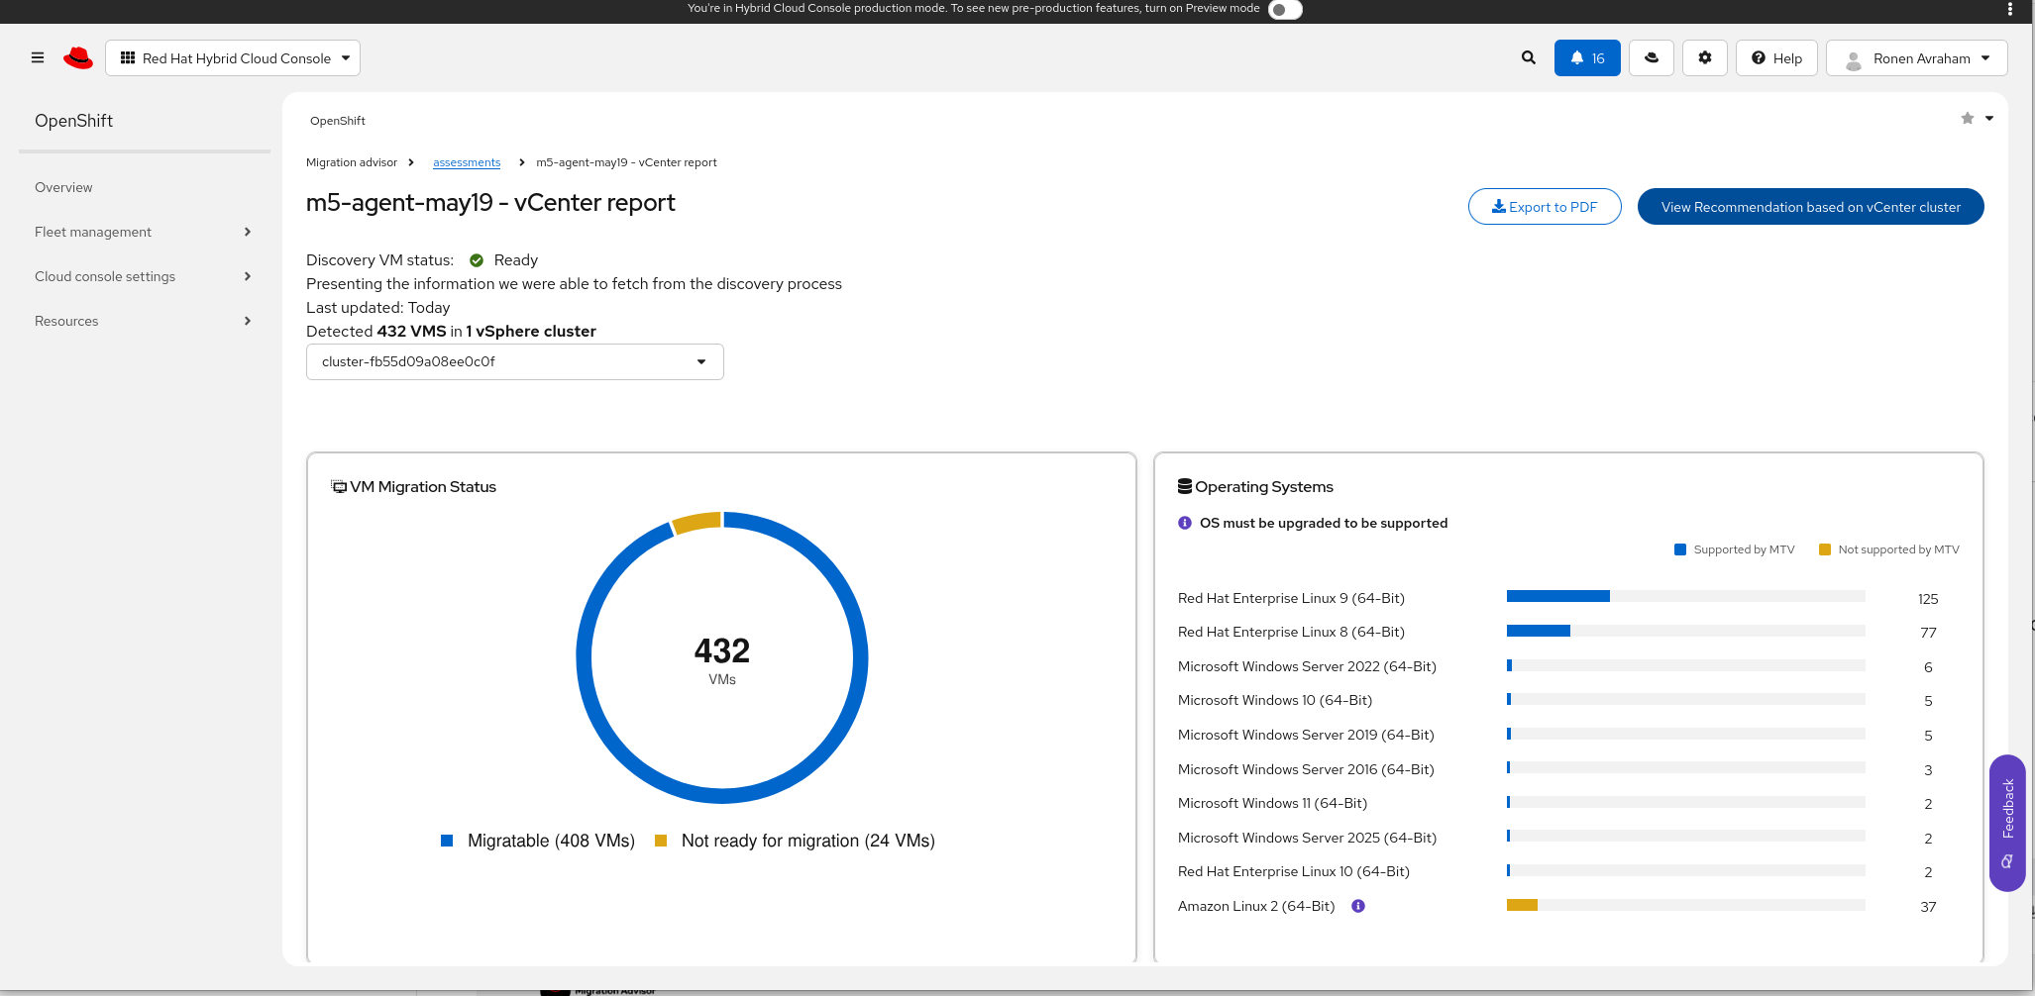Click the Red Hat Enterprise Linux 9 bar
The height and width of the screenshot is (996, 2035).
coord(1558,596)
